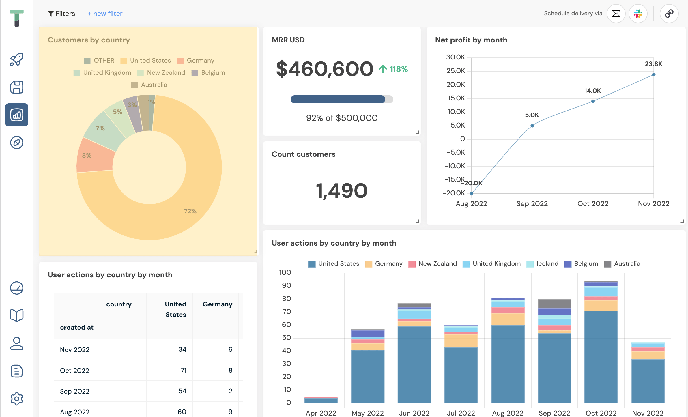Schedule delivery via email envelope icon

click(616, 14)
